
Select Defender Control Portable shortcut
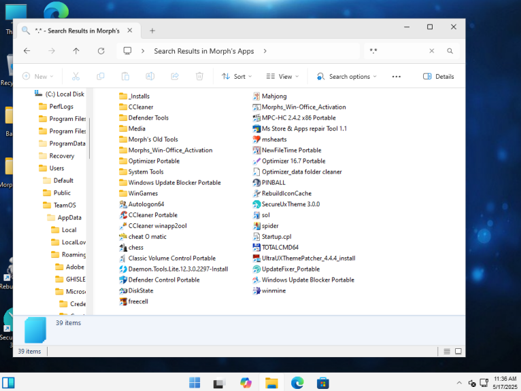[x=159, y=280]
